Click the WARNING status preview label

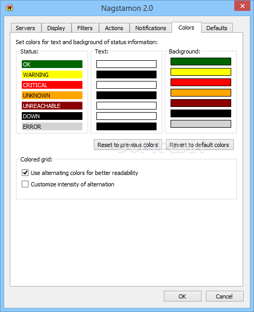point(52,74)
